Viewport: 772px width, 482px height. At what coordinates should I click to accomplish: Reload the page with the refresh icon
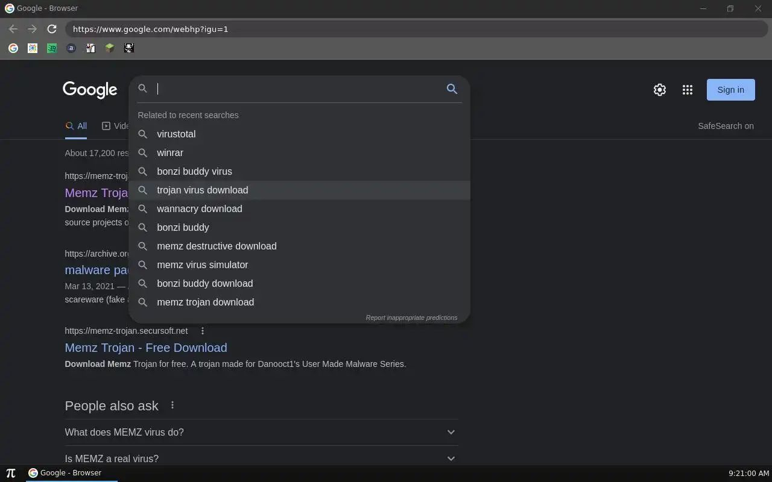coord(52,29)
